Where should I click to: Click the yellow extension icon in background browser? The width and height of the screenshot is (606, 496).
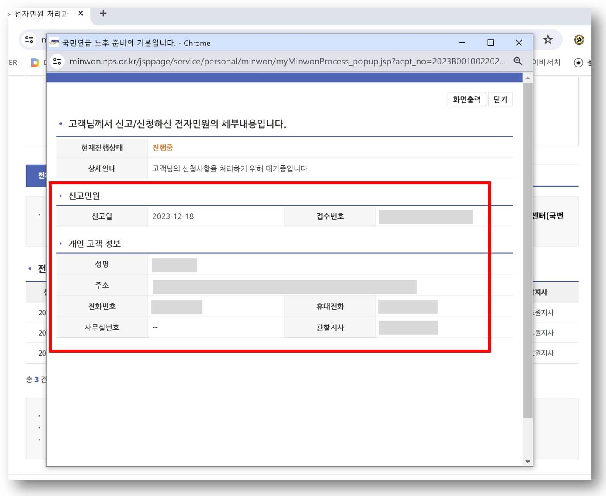click(579, 40)
